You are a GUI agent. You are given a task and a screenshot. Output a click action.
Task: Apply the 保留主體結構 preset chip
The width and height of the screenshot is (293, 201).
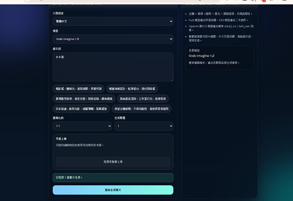pyautogui.click(x=141, y=109)
